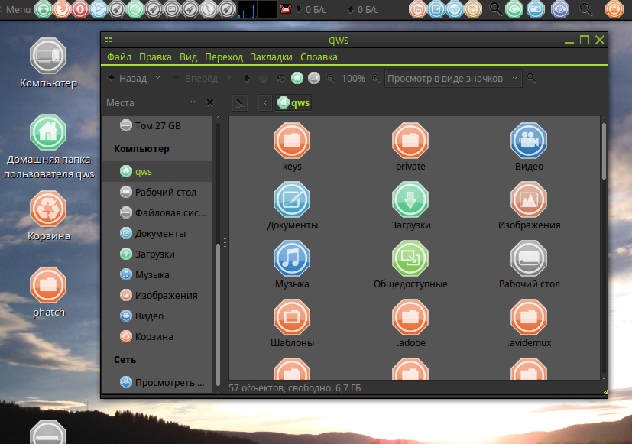The image size is (632, 444).
Task: Click the Домашняя папка desktop icon
Action: click(48, 147)
